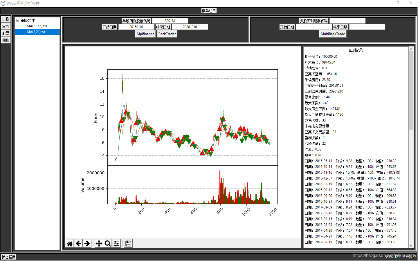Click the trade record dated 2015-05-13
Image resolution: width=418 pixels, height=261 pixels.
tap(350, 161)
